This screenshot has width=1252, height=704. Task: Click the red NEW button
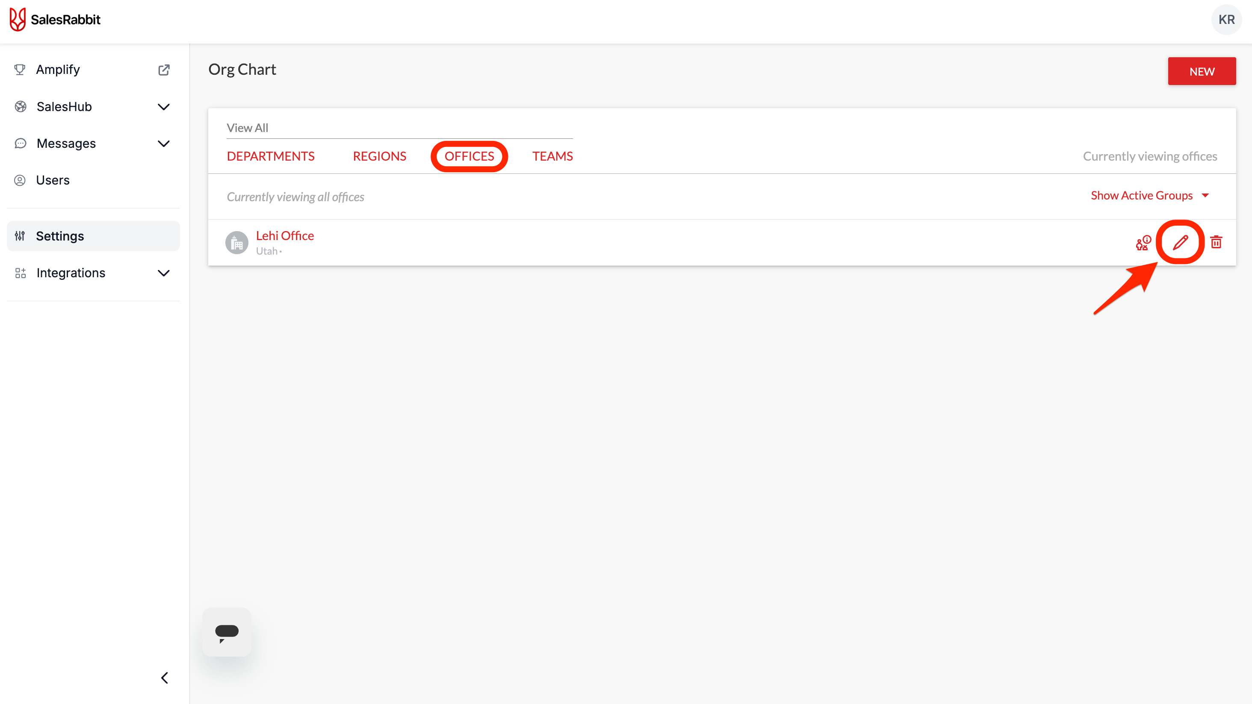click(x=1202, y=71)
